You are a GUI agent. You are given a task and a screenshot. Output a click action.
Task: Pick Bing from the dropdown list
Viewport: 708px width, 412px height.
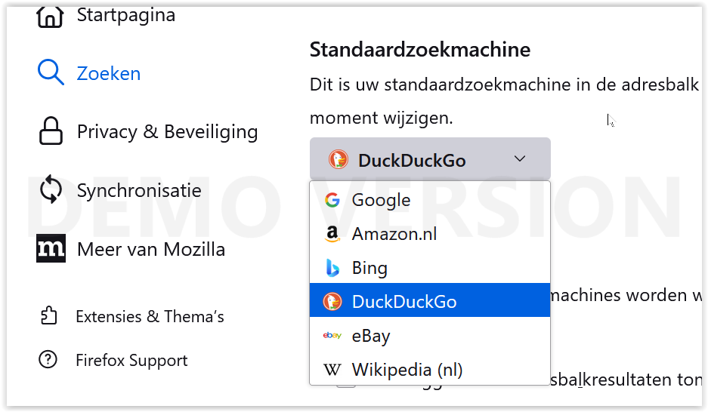pos(430,267)
